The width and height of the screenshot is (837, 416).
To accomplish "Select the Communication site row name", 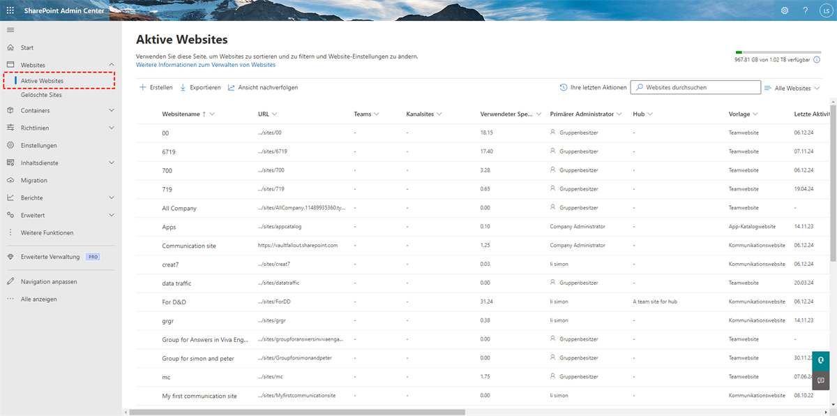I will coord(189,246).
